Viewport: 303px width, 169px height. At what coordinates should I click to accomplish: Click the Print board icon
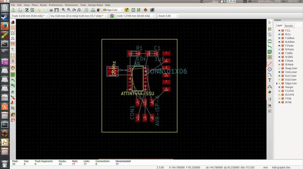51,10
